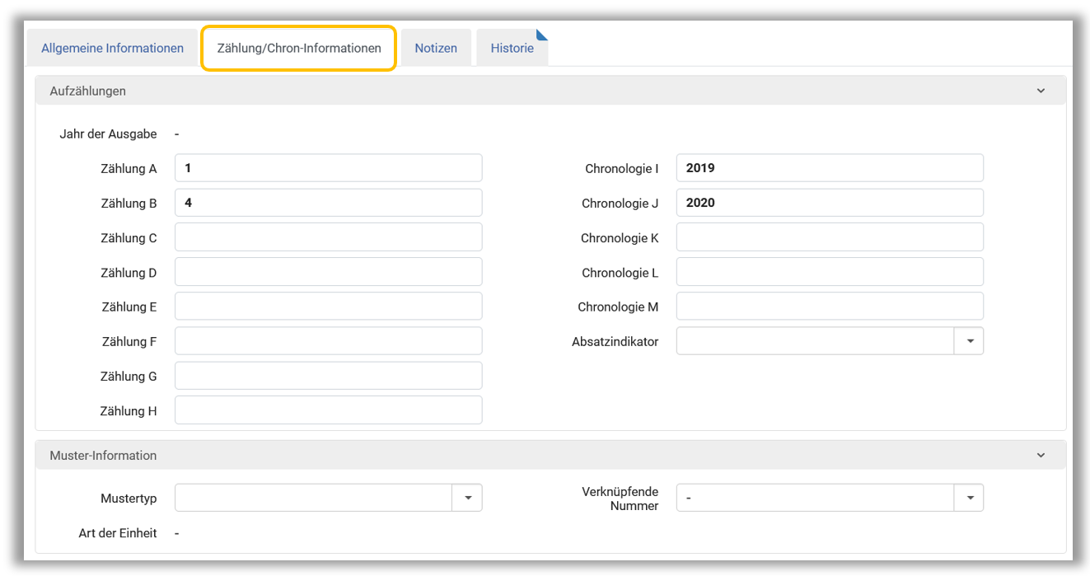Image resolution: width=1090 pixels, height=576 pixels.
Task: Click the Absatzindikator combo box field
Action: click(814, 341)
